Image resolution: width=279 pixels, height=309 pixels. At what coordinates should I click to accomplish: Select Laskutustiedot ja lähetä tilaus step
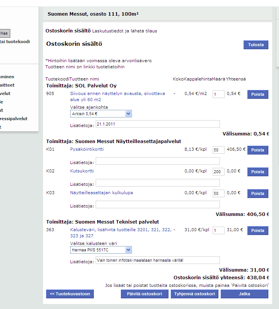point(125,31)
